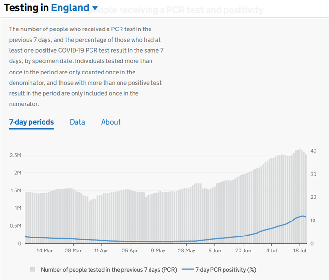Image resolution: width=329 pixels, height=280 pixels.
Task: Toggle the people tested legend label
Action: pos(108,269)
